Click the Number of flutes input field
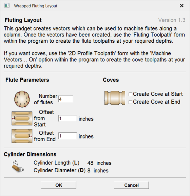The height and width of the screenshot is (196, 190). [x=66, y=99]
